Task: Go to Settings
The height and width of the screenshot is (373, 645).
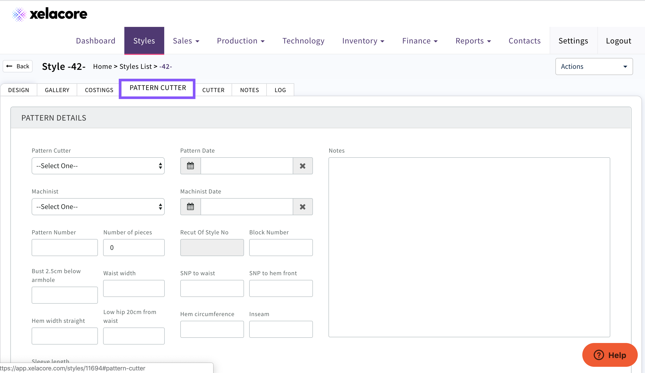Action: [x=573, y=41]
